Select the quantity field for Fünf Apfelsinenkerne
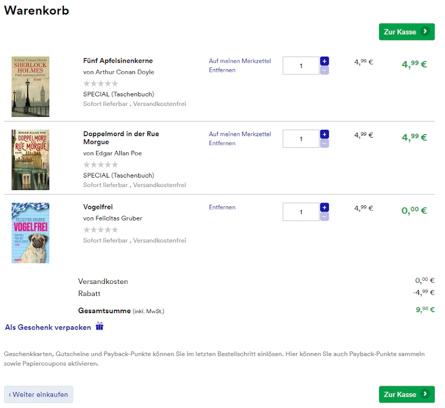445x408 pixels. [x=301, y=65]
